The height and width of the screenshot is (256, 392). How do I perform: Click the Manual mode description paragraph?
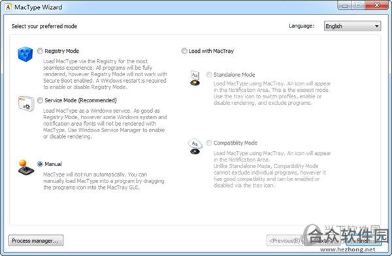tap(104, 181)
